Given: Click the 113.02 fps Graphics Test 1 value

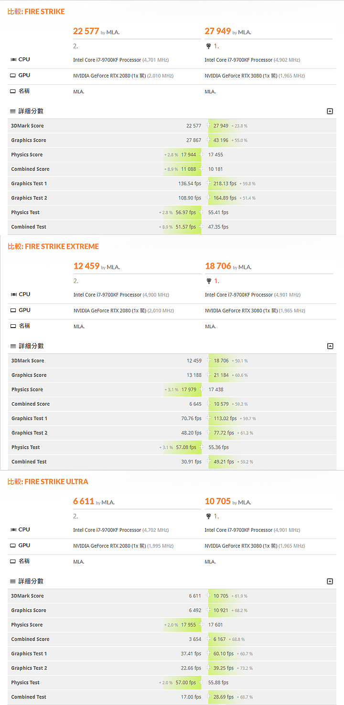Looking at the screenshot, I should tap(226, 418).
